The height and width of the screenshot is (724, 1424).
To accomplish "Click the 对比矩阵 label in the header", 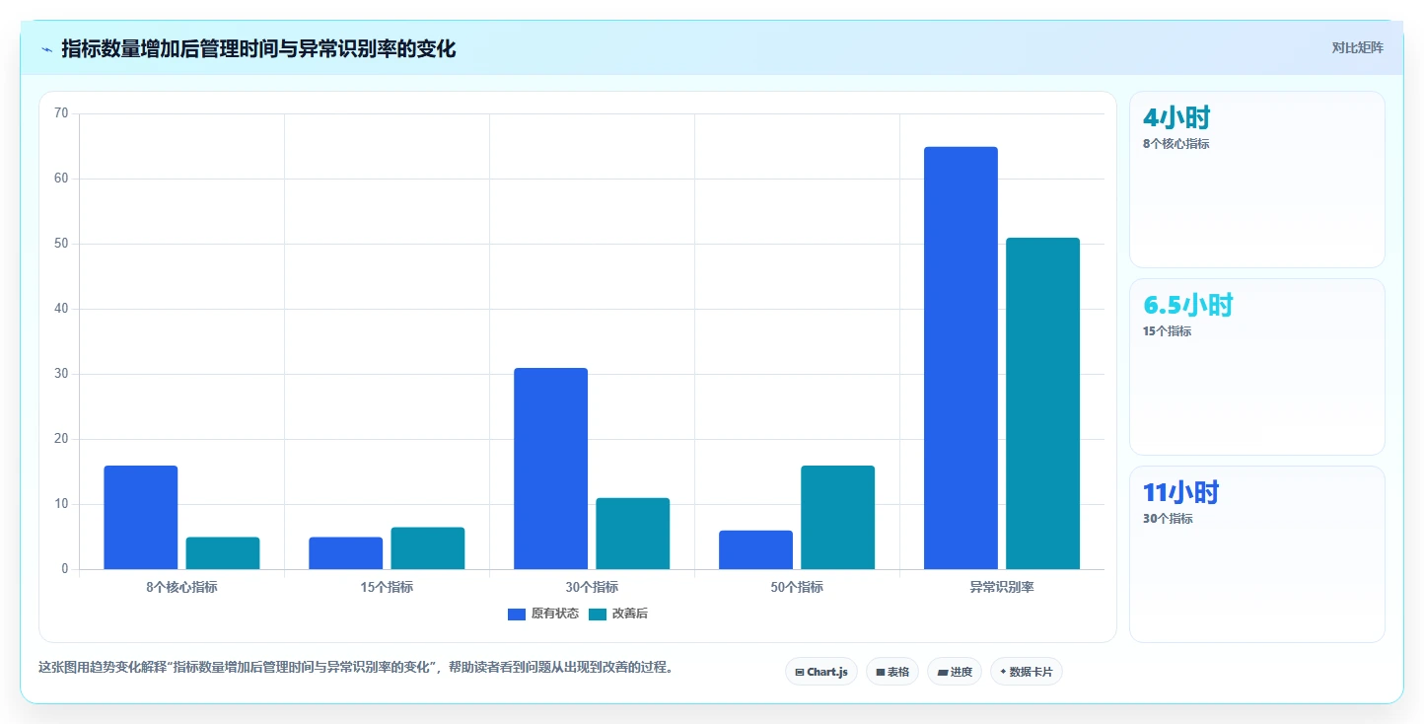I will point(1357,48).
